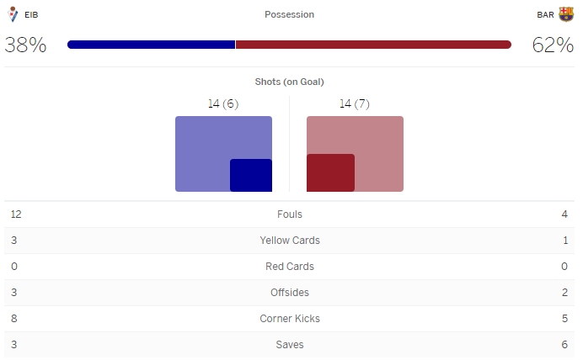This screenshot has width=583, height=360.
Task: Click the Eibar team crest icon
Action: (13, 14)
